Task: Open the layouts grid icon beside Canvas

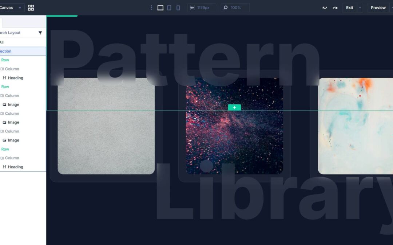Action: [31, 7]
